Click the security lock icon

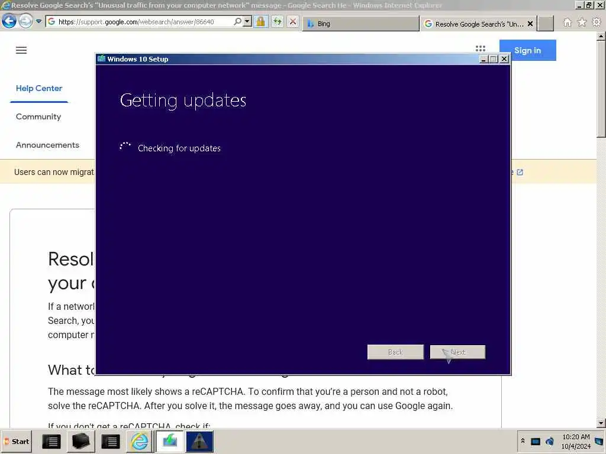coord(260,22)
